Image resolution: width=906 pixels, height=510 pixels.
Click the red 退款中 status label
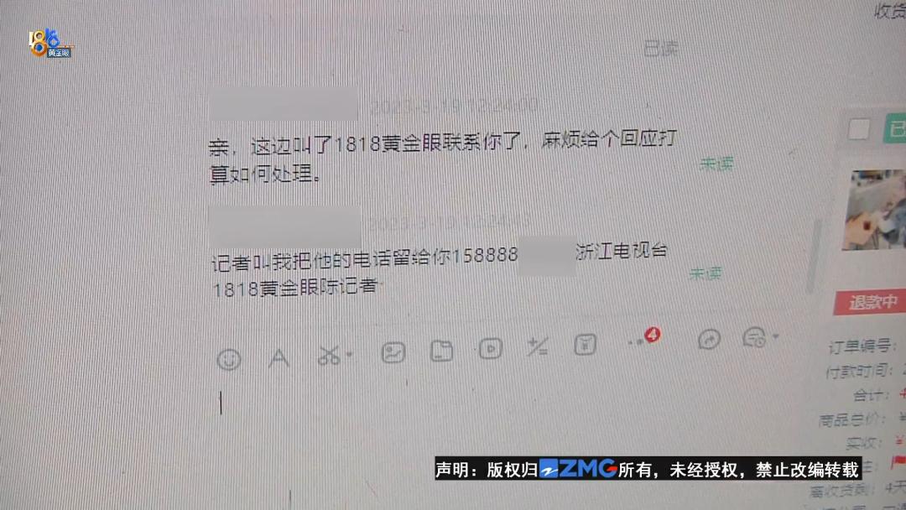pos(870,302)
